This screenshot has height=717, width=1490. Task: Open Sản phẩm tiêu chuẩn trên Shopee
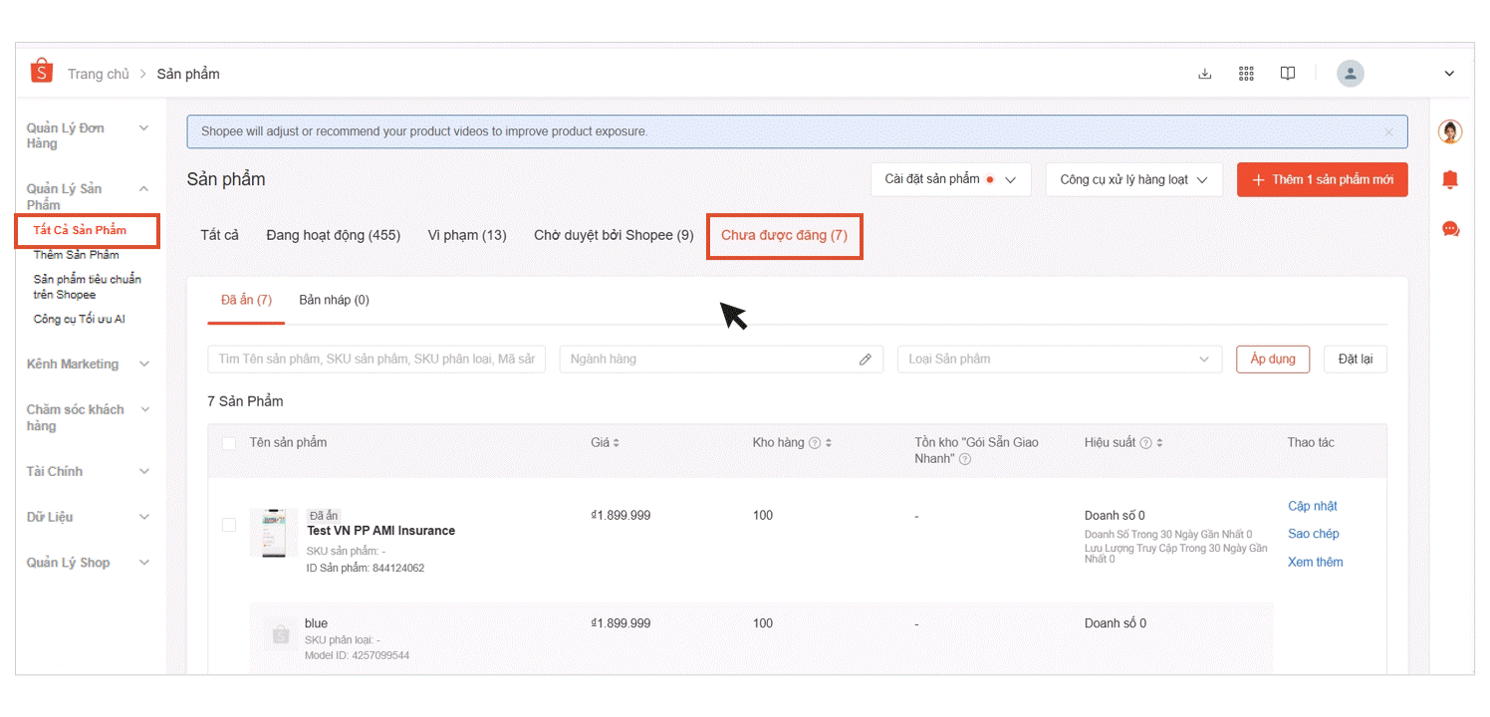[x=88, y=287]
